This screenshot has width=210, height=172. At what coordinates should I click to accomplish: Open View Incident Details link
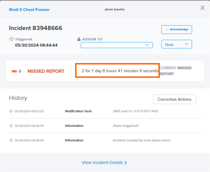[x=104, y=163]
